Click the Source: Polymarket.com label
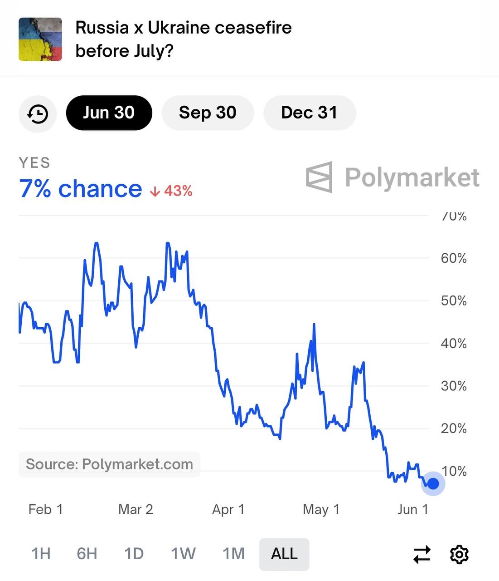Screen dimensions: 499x581 pos(109,464)
